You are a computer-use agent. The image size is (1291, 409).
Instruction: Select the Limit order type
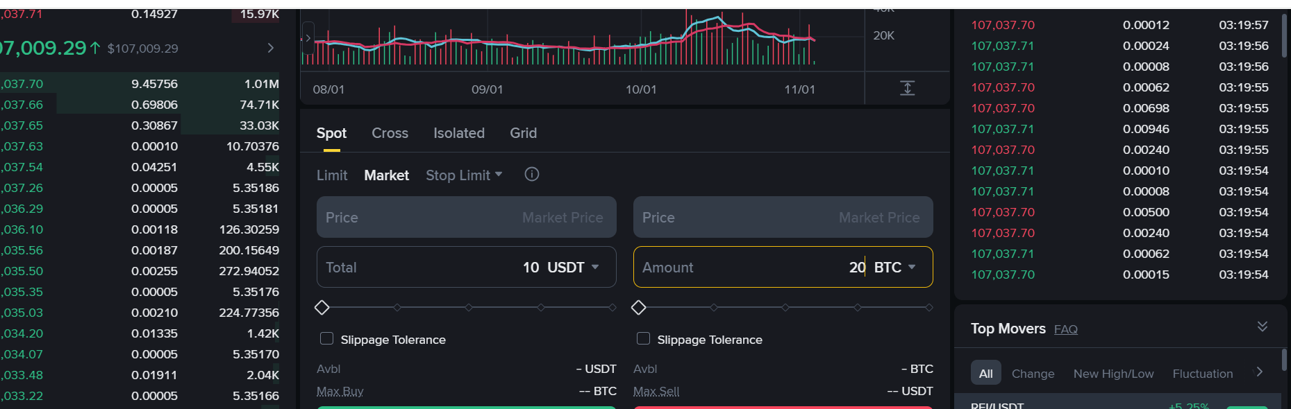332,175
